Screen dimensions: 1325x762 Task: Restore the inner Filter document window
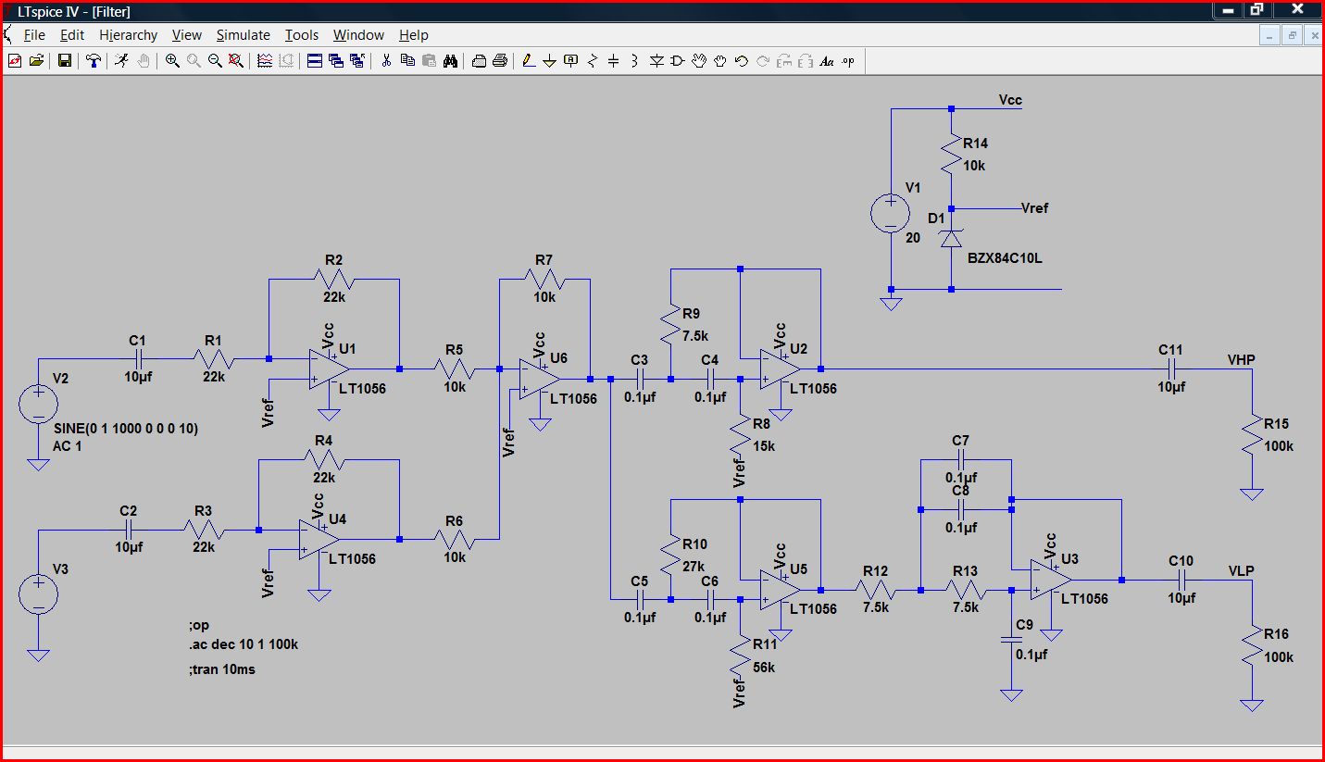1292,35
